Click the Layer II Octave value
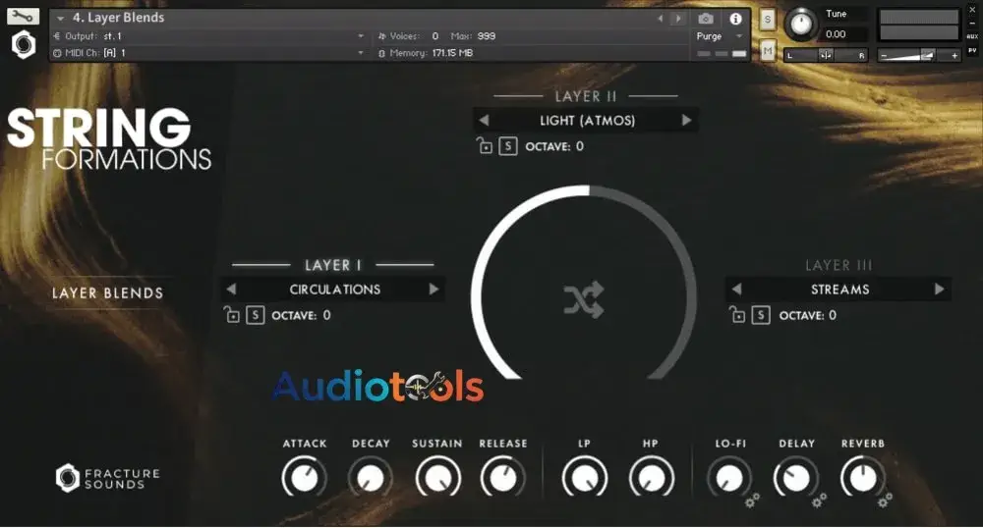 click(580, 146)
